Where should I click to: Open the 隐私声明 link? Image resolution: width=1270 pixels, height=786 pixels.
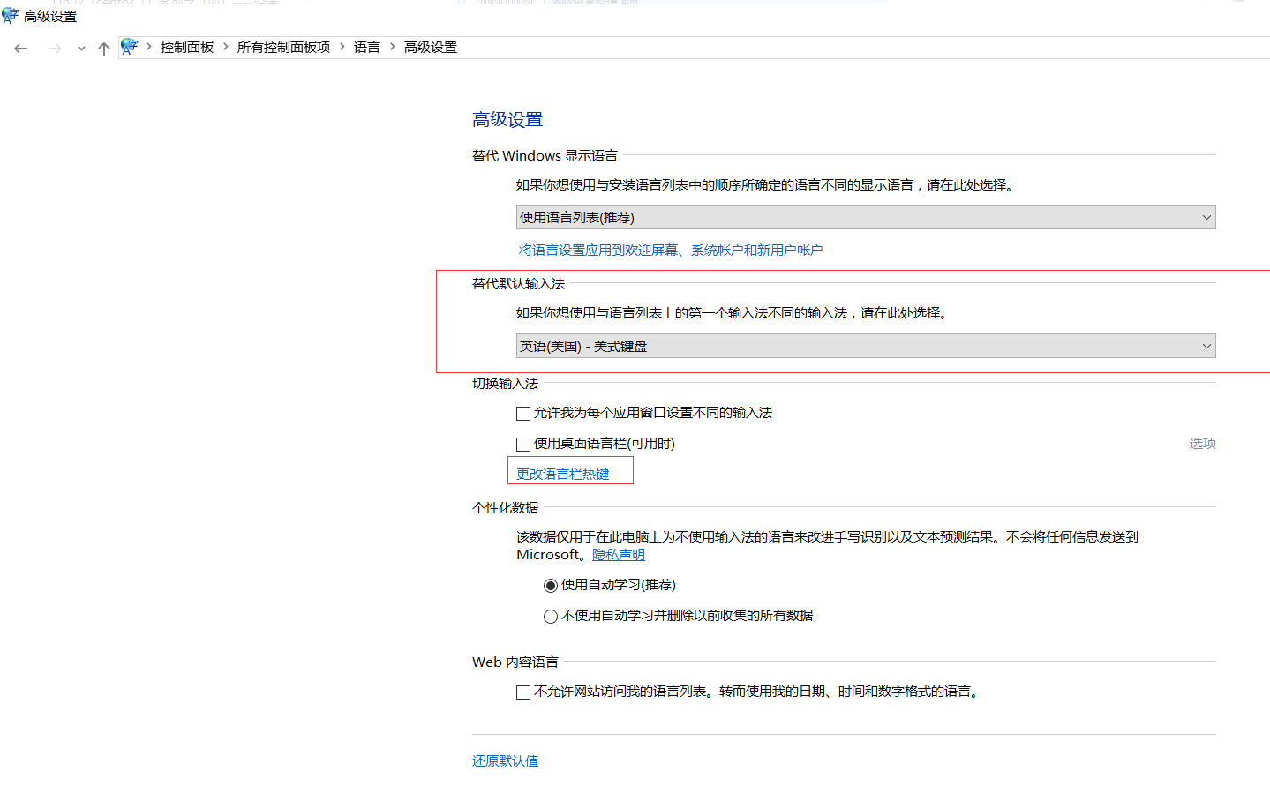click(619, 555)
